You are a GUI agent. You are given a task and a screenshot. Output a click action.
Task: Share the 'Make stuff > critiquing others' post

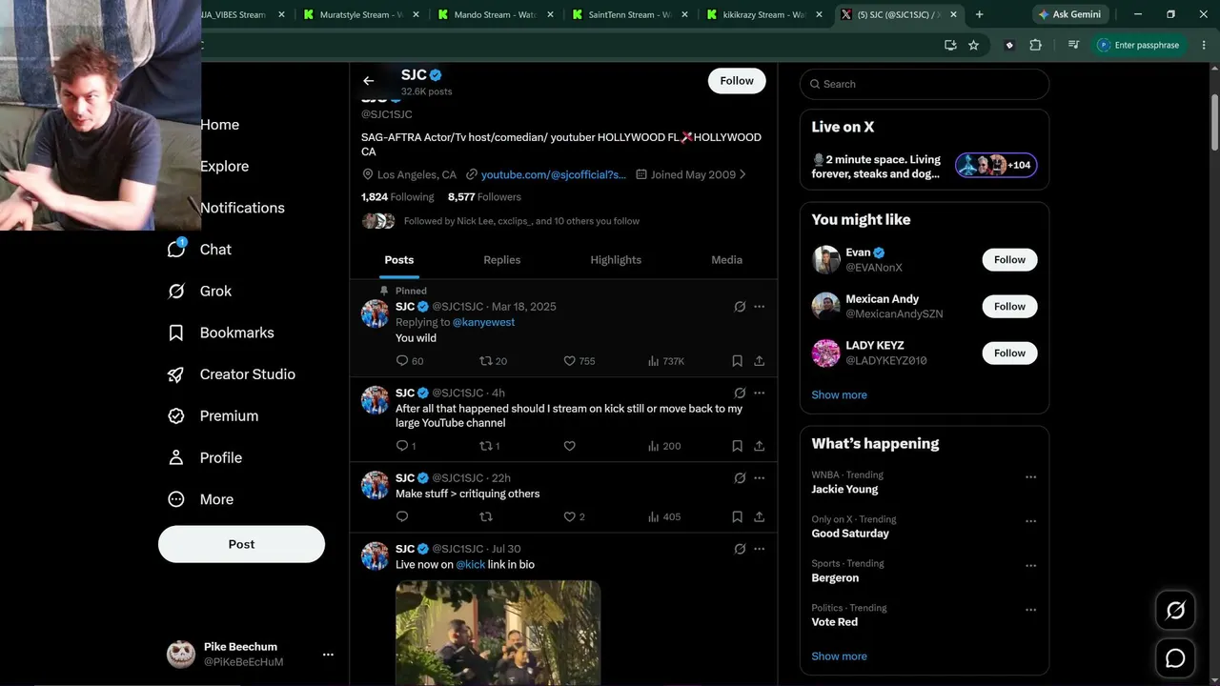pos(759,517)
